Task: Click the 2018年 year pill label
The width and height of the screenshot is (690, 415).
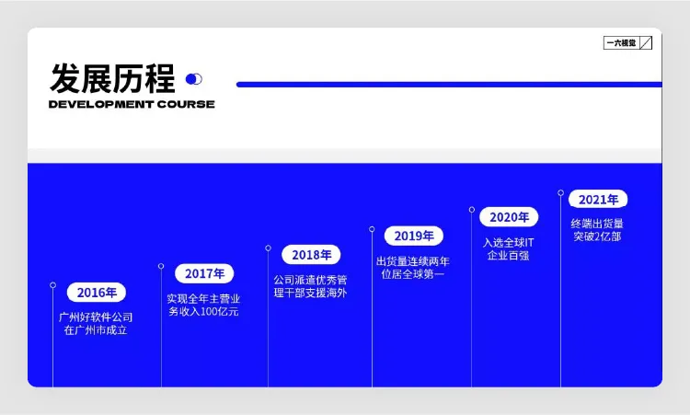Action: [311, 255]
